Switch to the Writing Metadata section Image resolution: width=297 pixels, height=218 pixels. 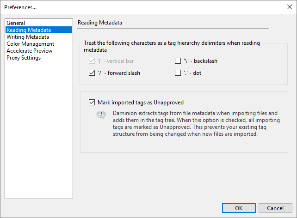(x=28, y=37)
